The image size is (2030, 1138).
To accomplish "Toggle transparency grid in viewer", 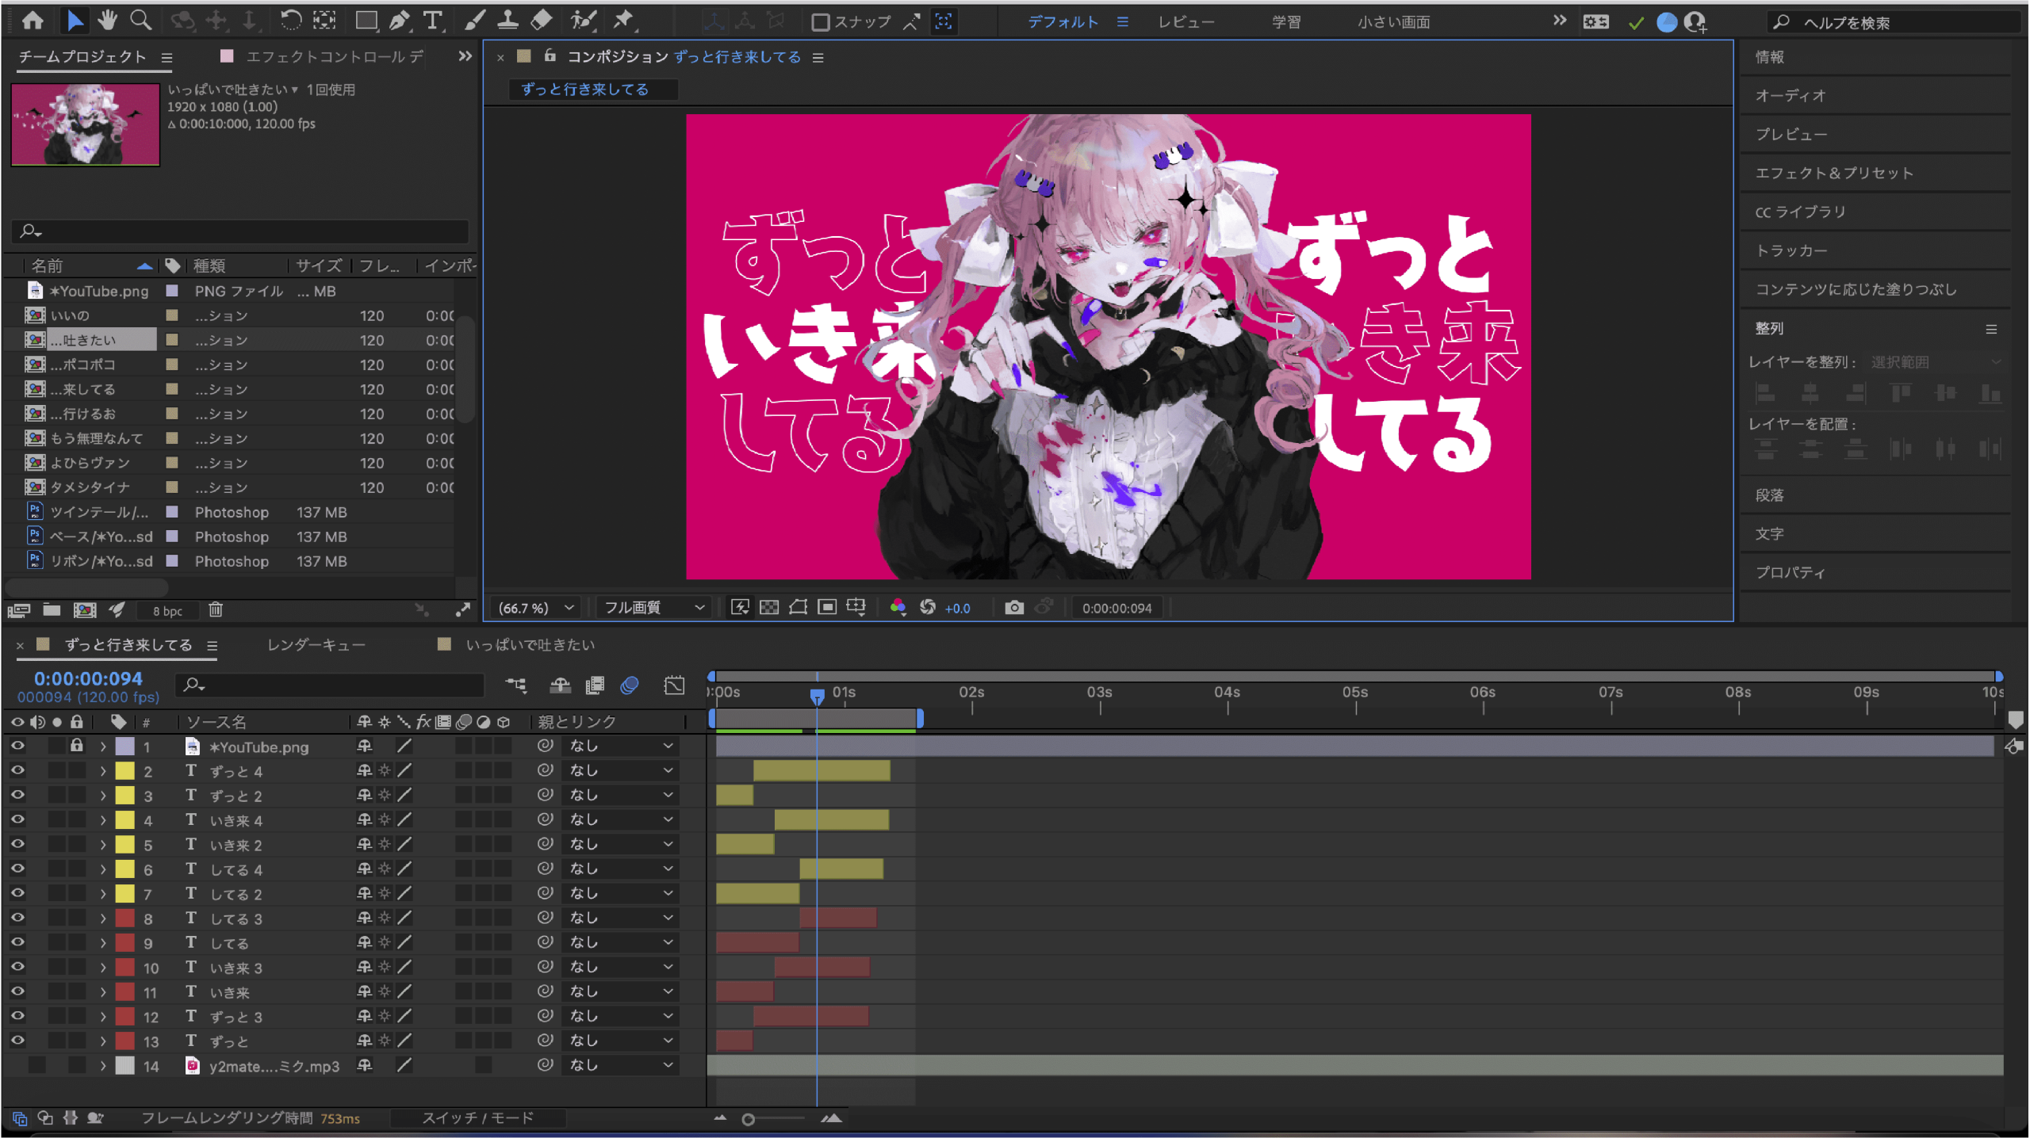I will point(768,608).
